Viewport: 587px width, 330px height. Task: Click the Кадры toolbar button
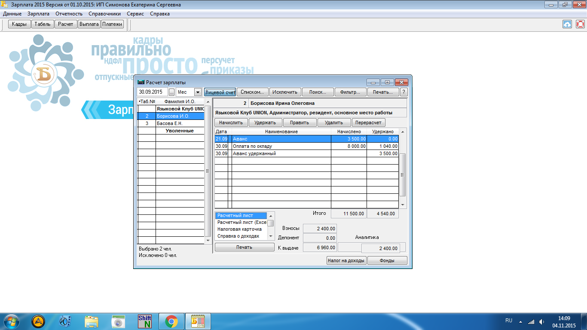[x=19, y=24]
